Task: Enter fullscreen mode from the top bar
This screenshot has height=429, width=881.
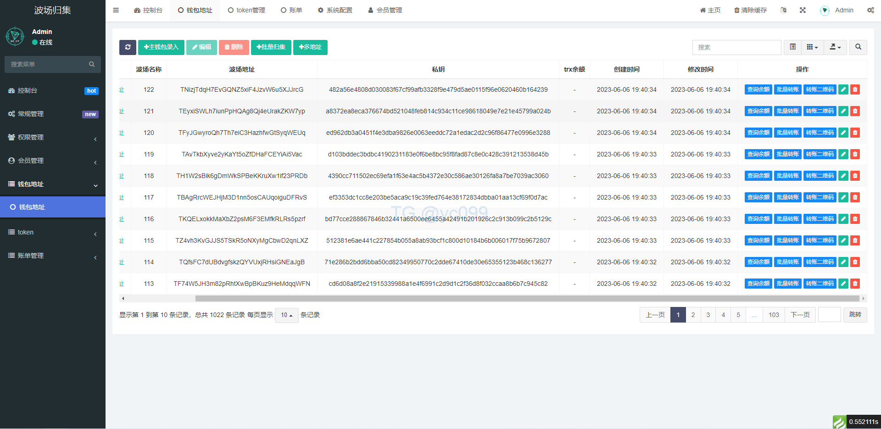Action: [803, 10]
